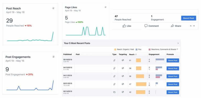This screenshot has height=98, width=201.
Task: Click link type icon for 05/16/2019 post
Action: click(x=114, y=60)
